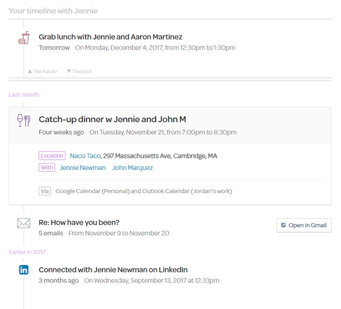The width and height of the screenshot is (341, 309).
Task: Open Jennie Newman's profile link
Action: (82, 168)
